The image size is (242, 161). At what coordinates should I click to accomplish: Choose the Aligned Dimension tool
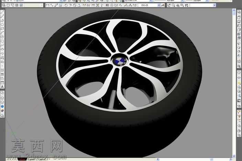pos(52,5)
